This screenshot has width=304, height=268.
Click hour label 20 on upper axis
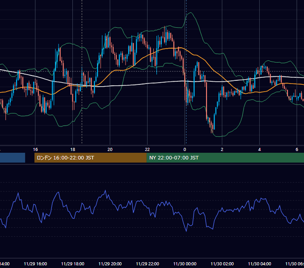point(110,150)
